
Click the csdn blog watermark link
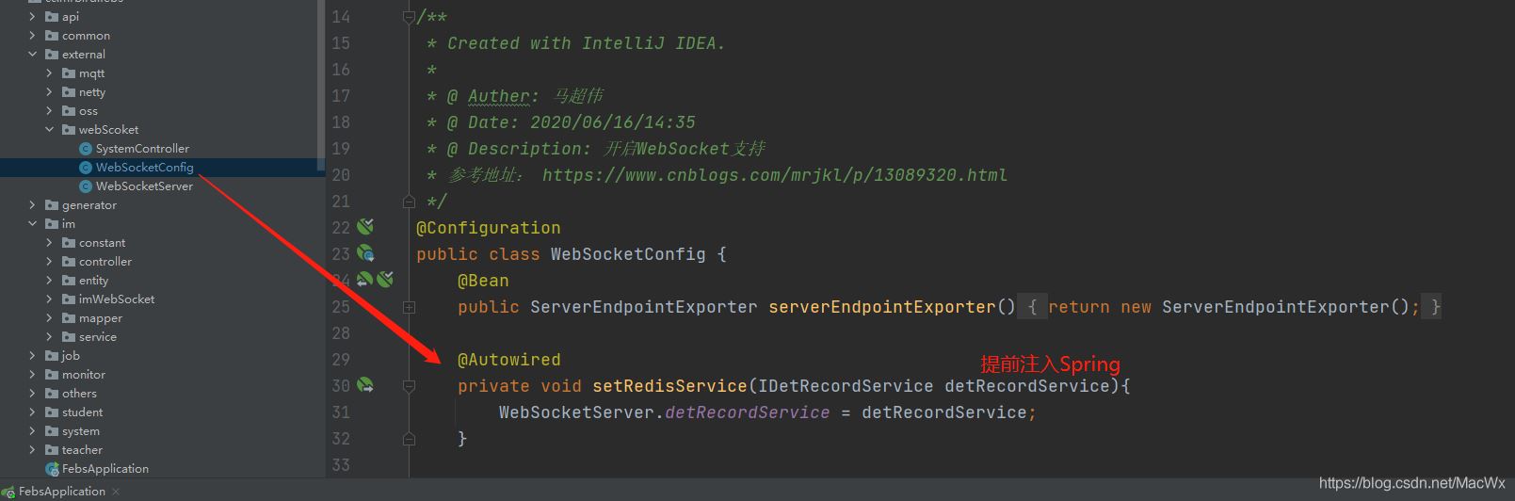point(1411,483)
